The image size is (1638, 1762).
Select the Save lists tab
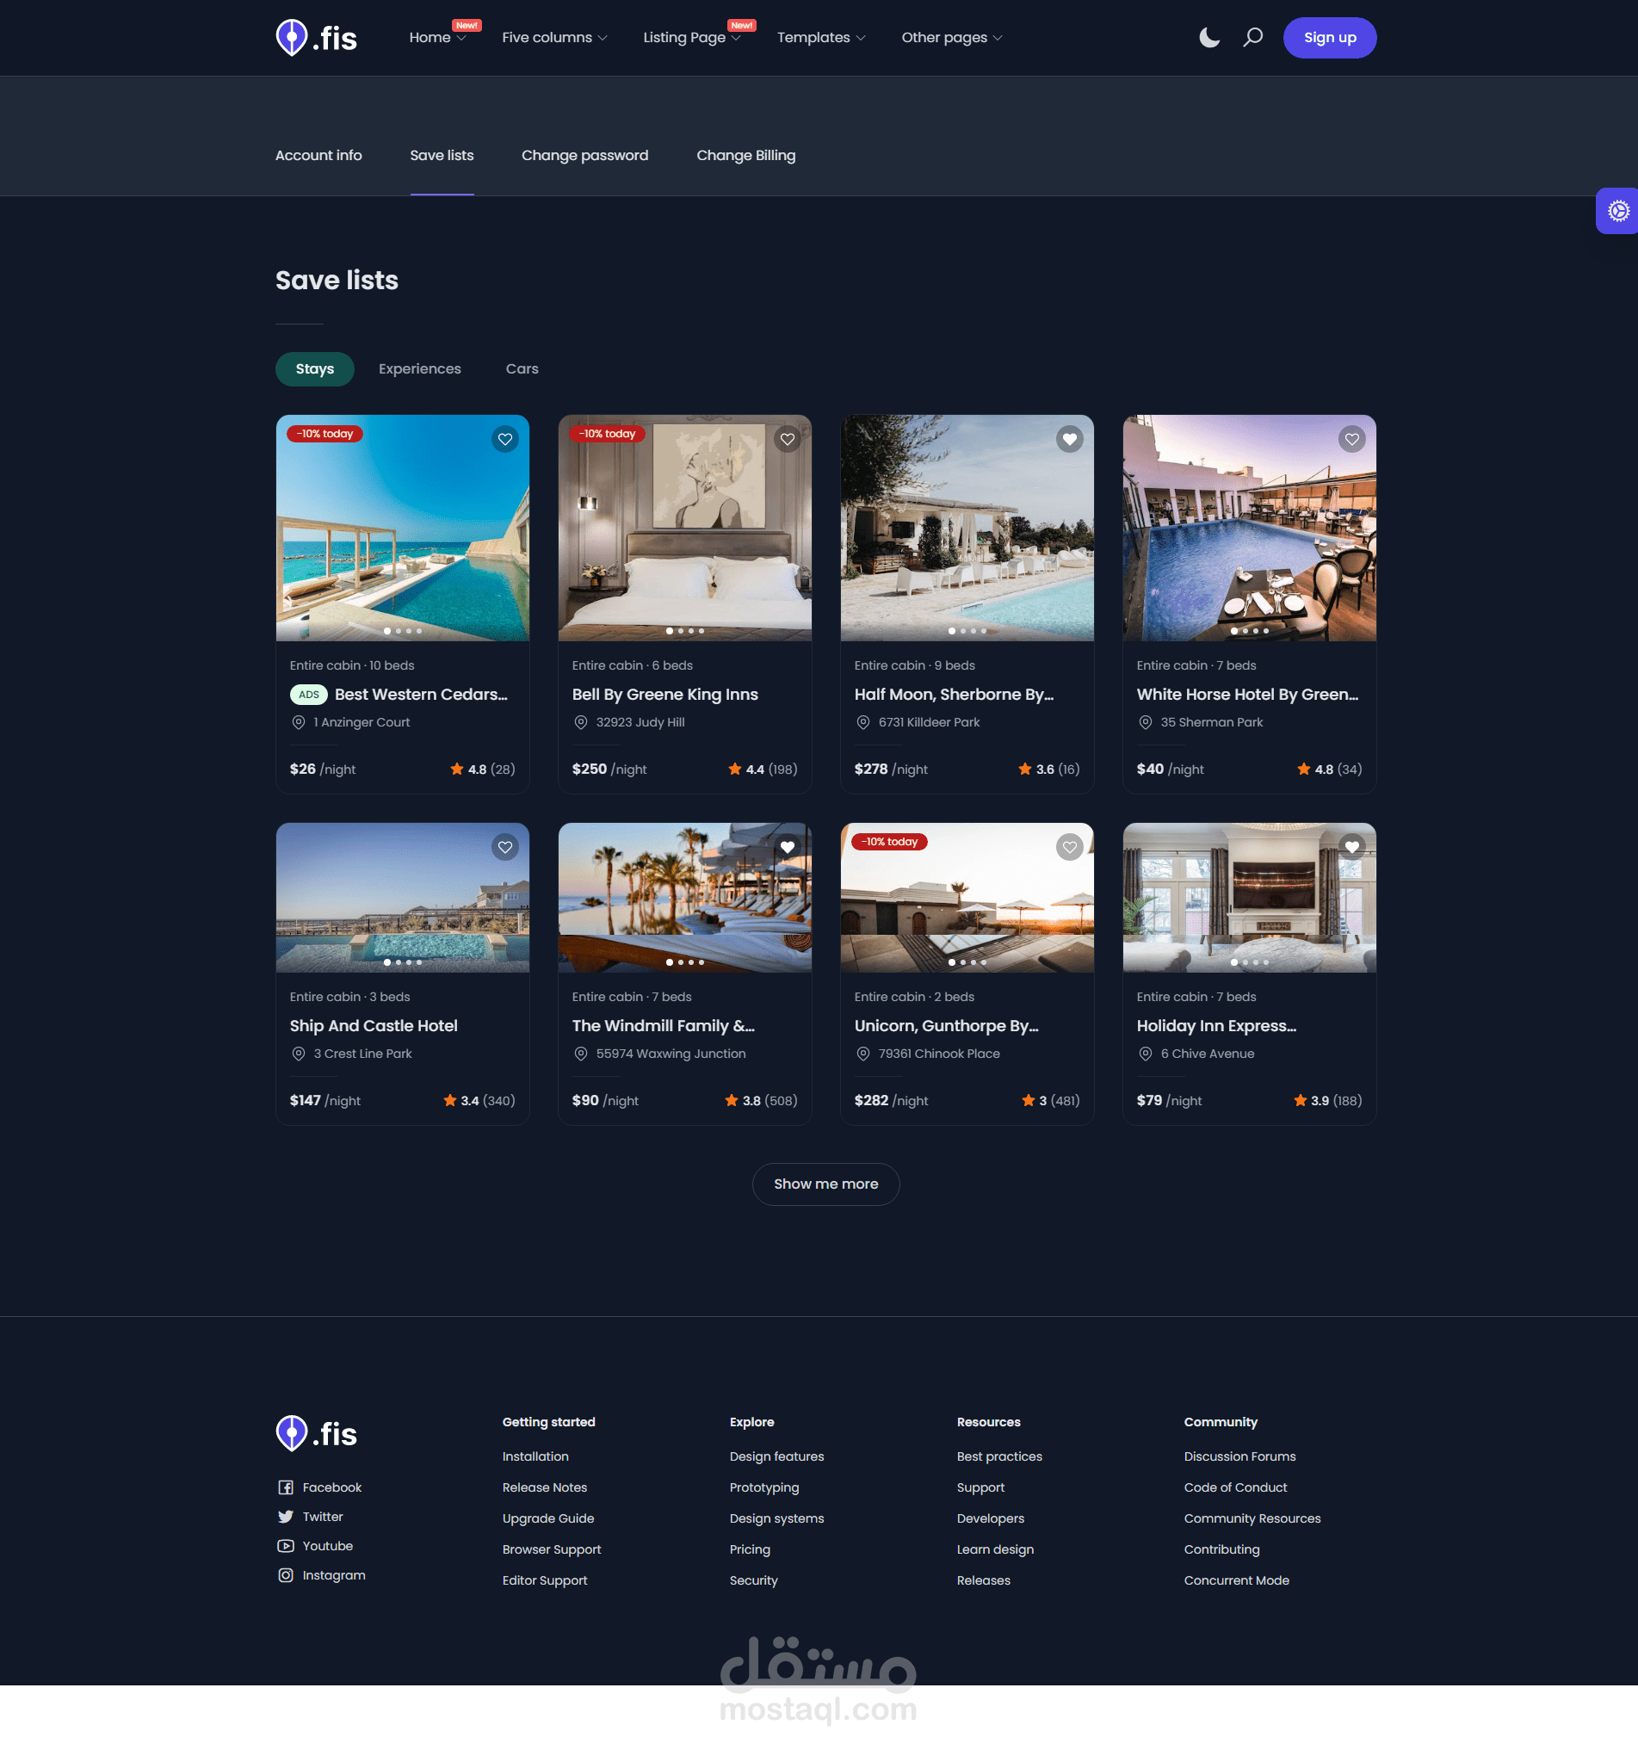coord(442,155)
